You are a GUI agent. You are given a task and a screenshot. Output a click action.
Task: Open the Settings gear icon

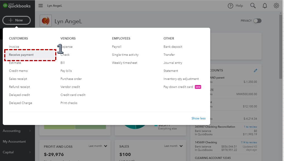(276, 6)
